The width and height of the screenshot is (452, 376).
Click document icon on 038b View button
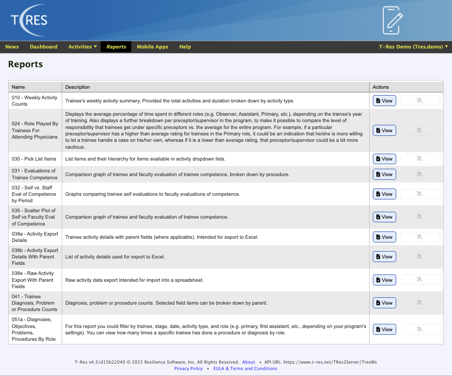pyautogui.click(x=378, y=257)
